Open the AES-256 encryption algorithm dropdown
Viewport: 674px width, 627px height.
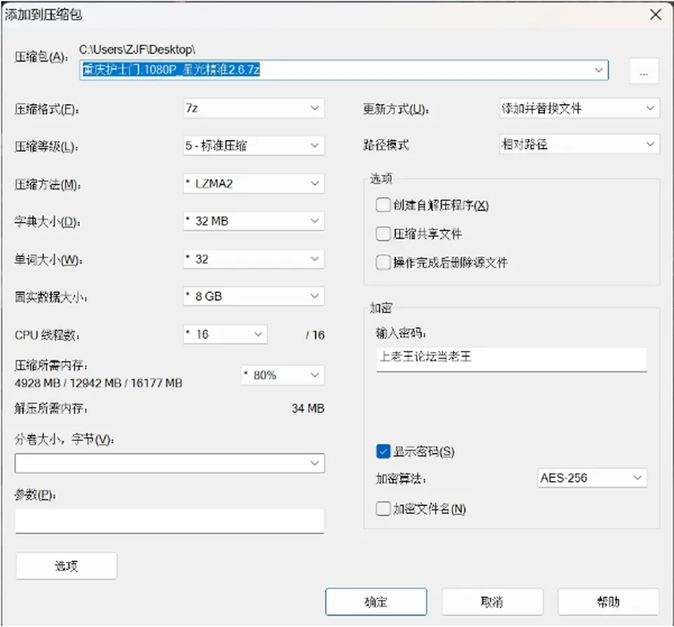pos(593,478)
